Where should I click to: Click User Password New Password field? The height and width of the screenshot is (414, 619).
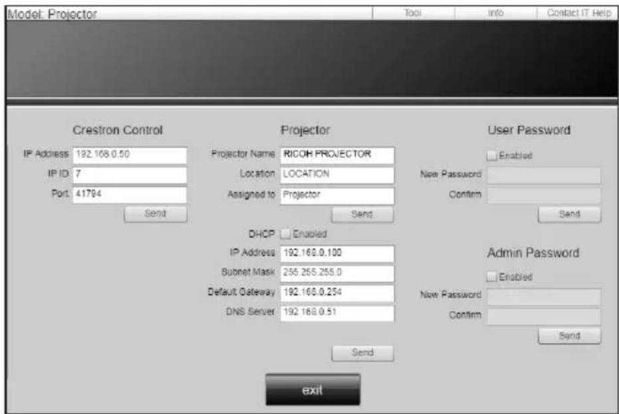pos(544,175)
